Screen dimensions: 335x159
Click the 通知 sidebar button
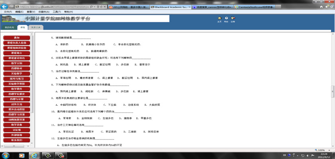(x=16, y=38)
